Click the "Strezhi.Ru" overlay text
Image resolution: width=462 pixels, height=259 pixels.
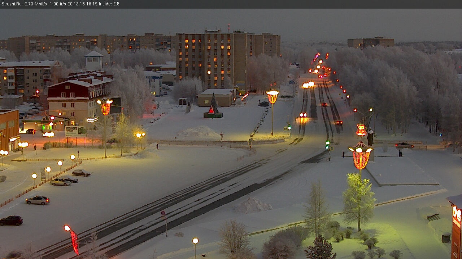point(12,4)
